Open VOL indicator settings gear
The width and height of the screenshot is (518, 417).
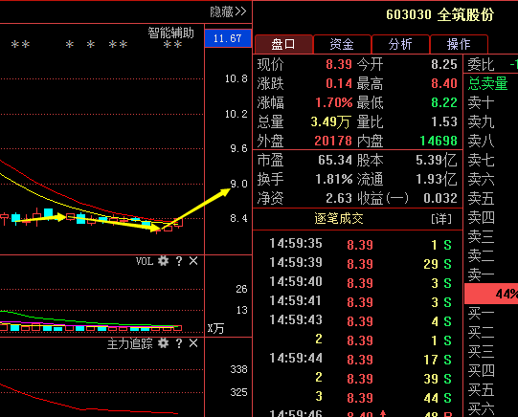pos(163,261)
